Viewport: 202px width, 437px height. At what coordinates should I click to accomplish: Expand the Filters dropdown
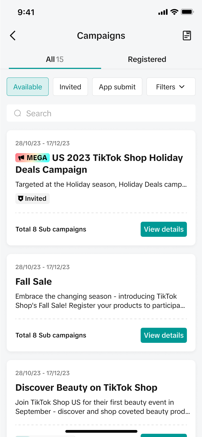171,87
